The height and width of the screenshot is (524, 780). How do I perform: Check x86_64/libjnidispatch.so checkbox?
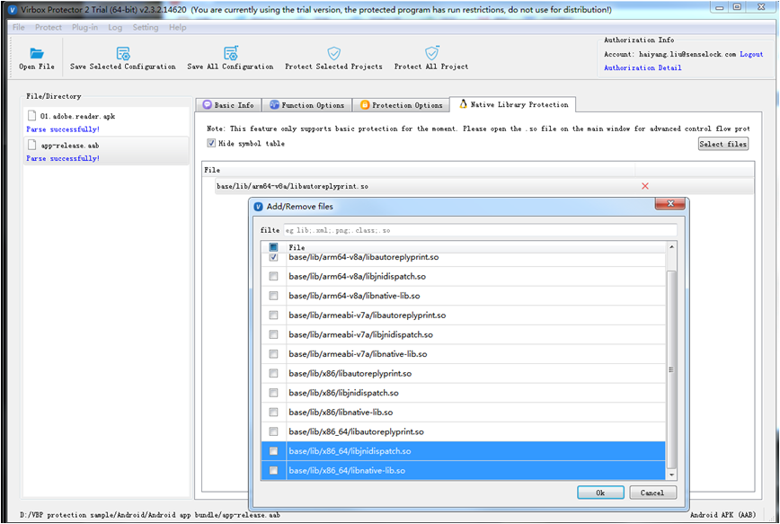pyautogui.click(x=273, y=451)
